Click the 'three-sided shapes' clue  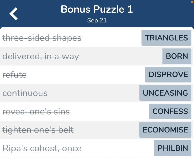pyautogui.click(x=42, y=38)
